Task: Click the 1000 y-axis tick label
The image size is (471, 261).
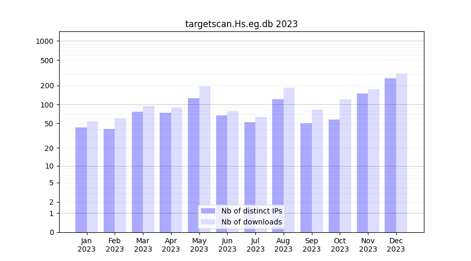Action: (x=46, y=41)
